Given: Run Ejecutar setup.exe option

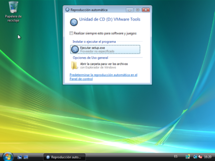Looking at the screenshot, I should (105, 49).
